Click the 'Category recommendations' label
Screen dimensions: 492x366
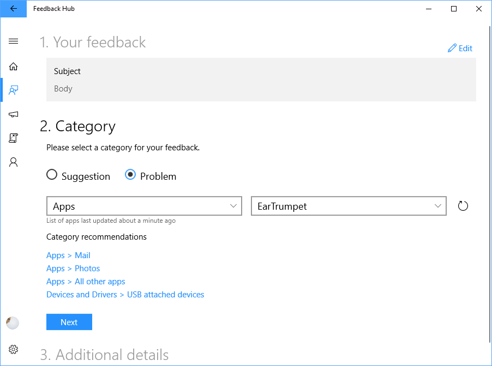[97, 237]
